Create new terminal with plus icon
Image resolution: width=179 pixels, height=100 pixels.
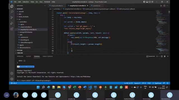click(157, 56)
